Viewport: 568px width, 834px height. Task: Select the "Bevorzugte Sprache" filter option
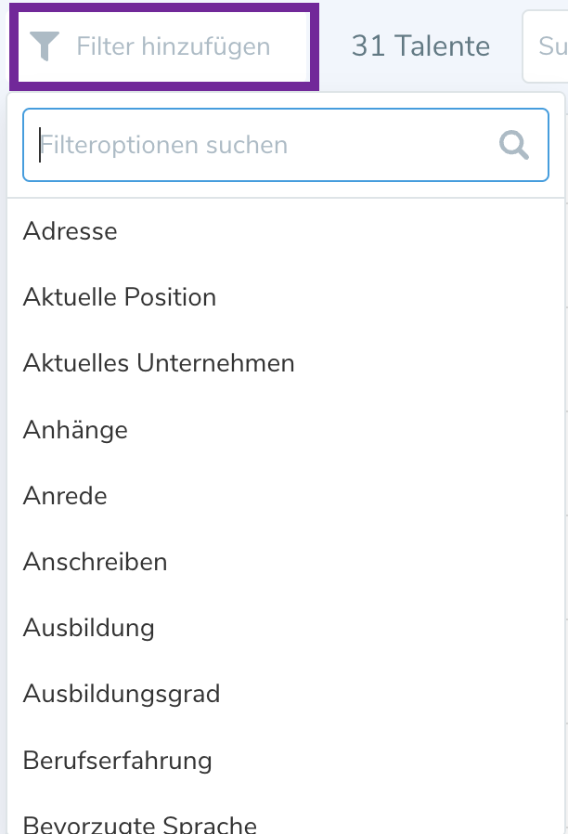(x=139, y=823)
